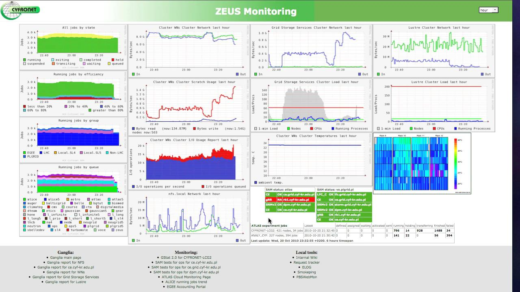The width and height of the screenshot is (520, 292).
Task: Open the All jobs by state graph
Action: click(73, 47)
